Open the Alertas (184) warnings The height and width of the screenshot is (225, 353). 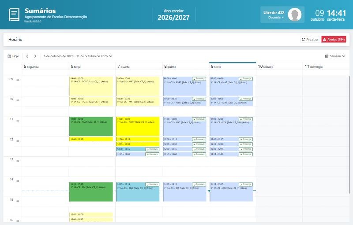click(334, 39)
